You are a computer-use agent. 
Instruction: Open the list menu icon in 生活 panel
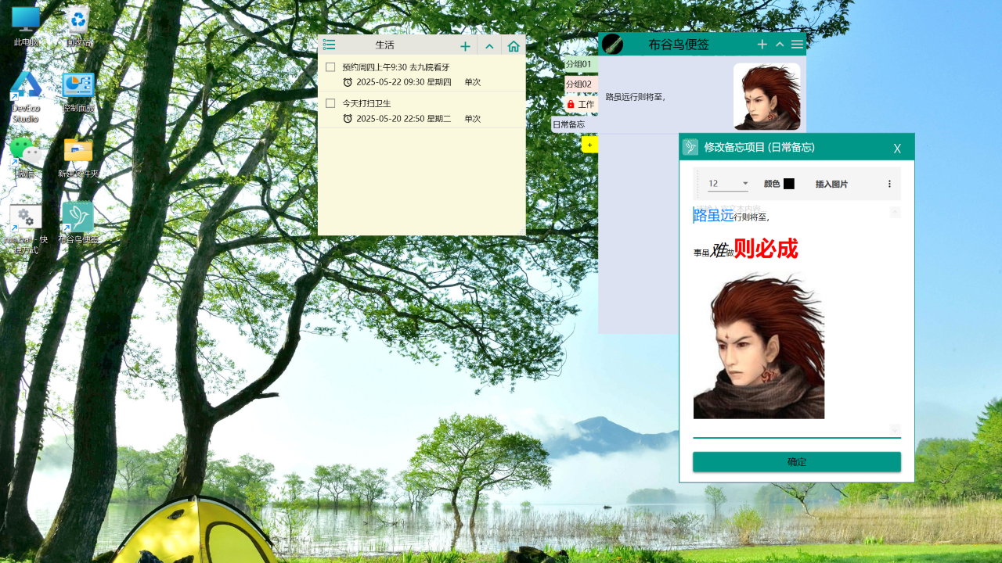point(330,45)
